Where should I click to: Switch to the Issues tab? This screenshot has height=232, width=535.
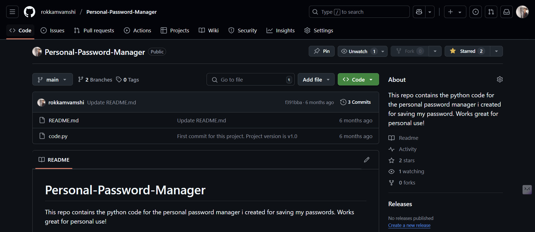click(53, 30)
